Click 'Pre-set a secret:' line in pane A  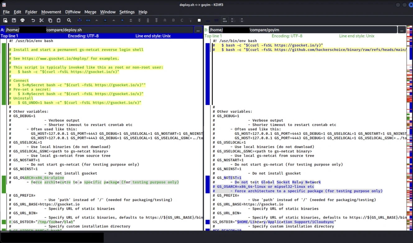click(30, 89)
